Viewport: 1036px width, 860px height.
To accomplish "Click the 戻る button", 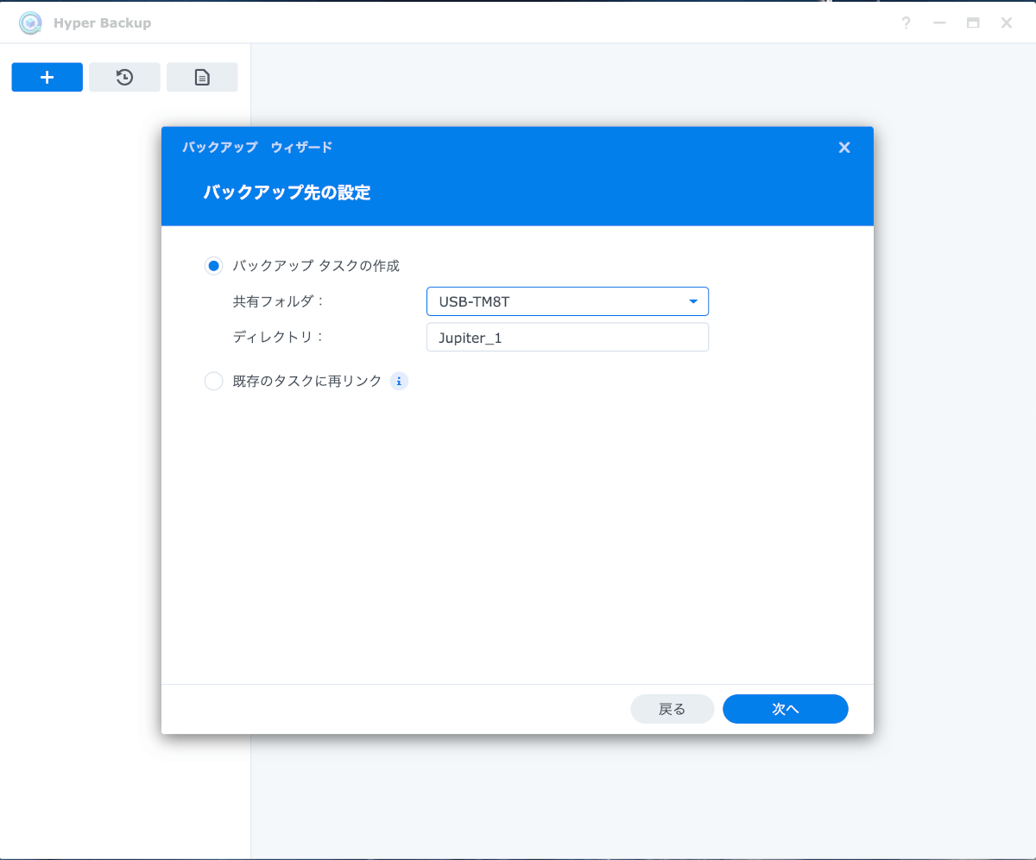I will point(673,709).
